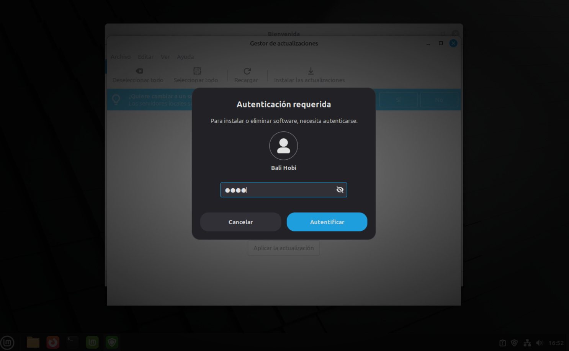569x351 pixels.
Task: Click Aplicar la actualización button
Action: 283,248
